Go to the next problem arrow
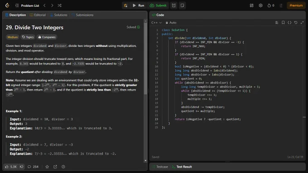 (52, 5)
